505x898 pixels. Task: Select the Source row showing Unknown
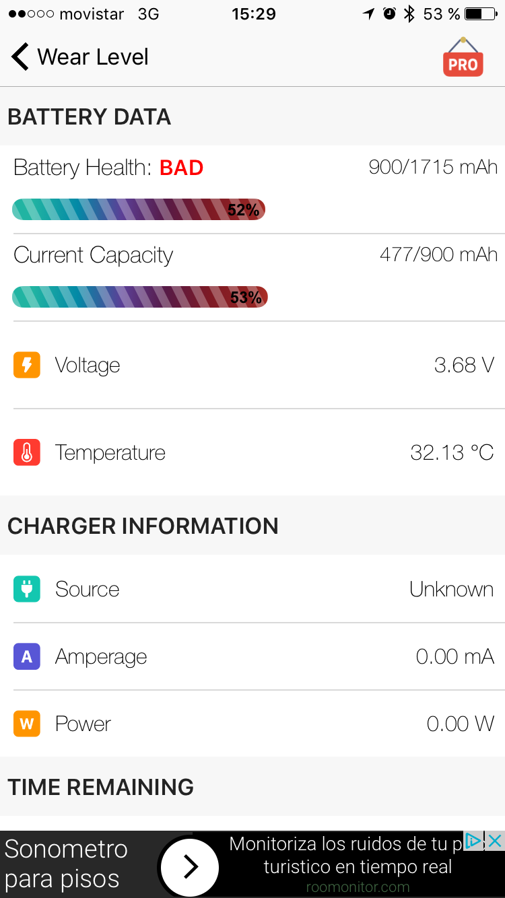[x=252, y=589]
